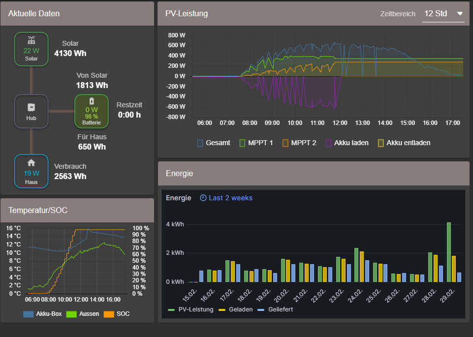Viewport: 473px width, 337px height.
Task: Click the Batterie icon tile
Action: pyautogui.click(x=91, y=111)
